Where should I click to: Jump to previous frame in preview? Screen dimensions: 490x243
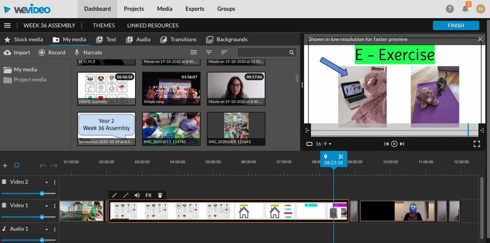[386, 144]
